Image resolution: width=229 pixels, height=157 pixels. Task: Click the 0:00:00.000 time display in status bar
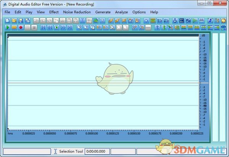pos(97,151)
